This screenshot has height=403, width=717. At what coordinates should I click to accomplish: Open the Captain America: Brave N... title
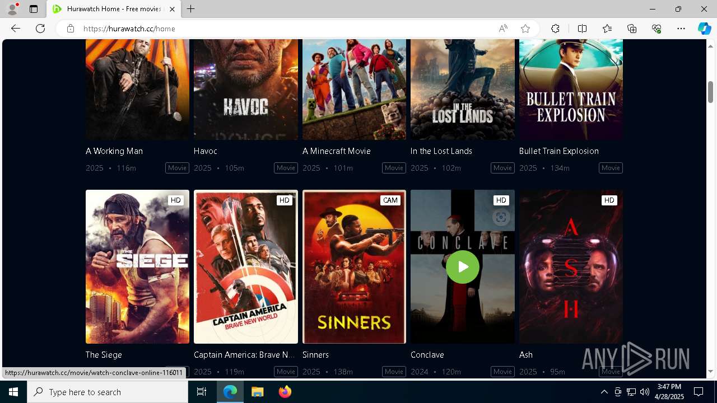click(244, 355)
